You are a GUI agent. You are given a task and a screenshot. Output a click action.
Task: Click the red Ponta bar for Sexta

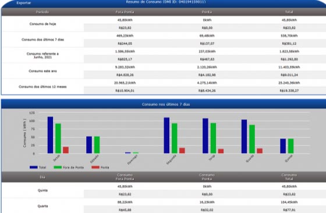[66, 150]
